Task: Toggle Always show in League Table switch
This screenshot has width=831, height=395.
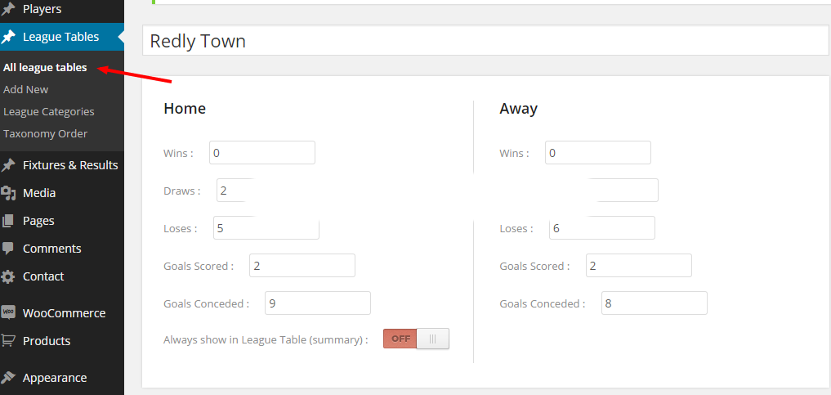Action: tap(416, 339)
